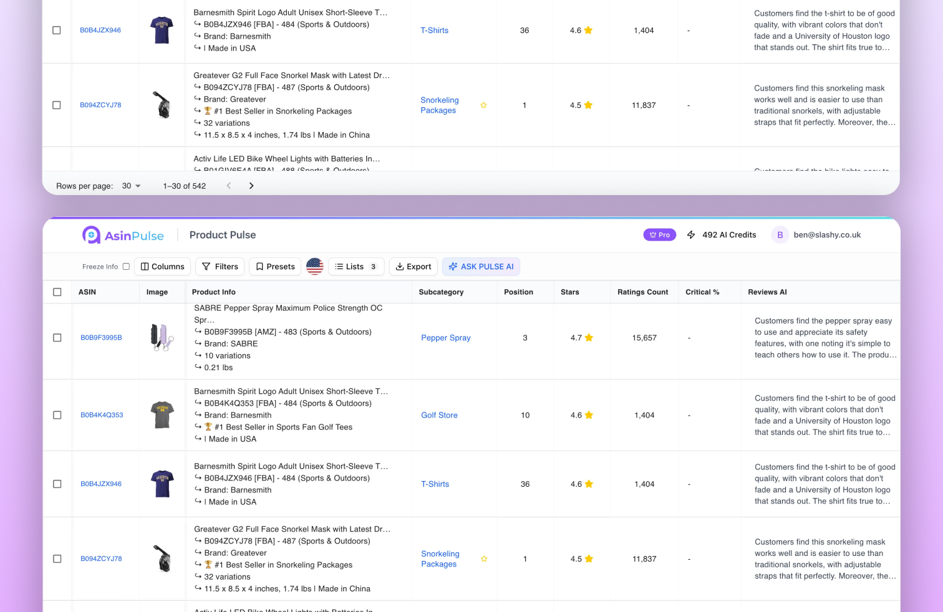Click the lightning bolt AI Credits icon
This screenshot has height=612, width=943.
point(691,235)
